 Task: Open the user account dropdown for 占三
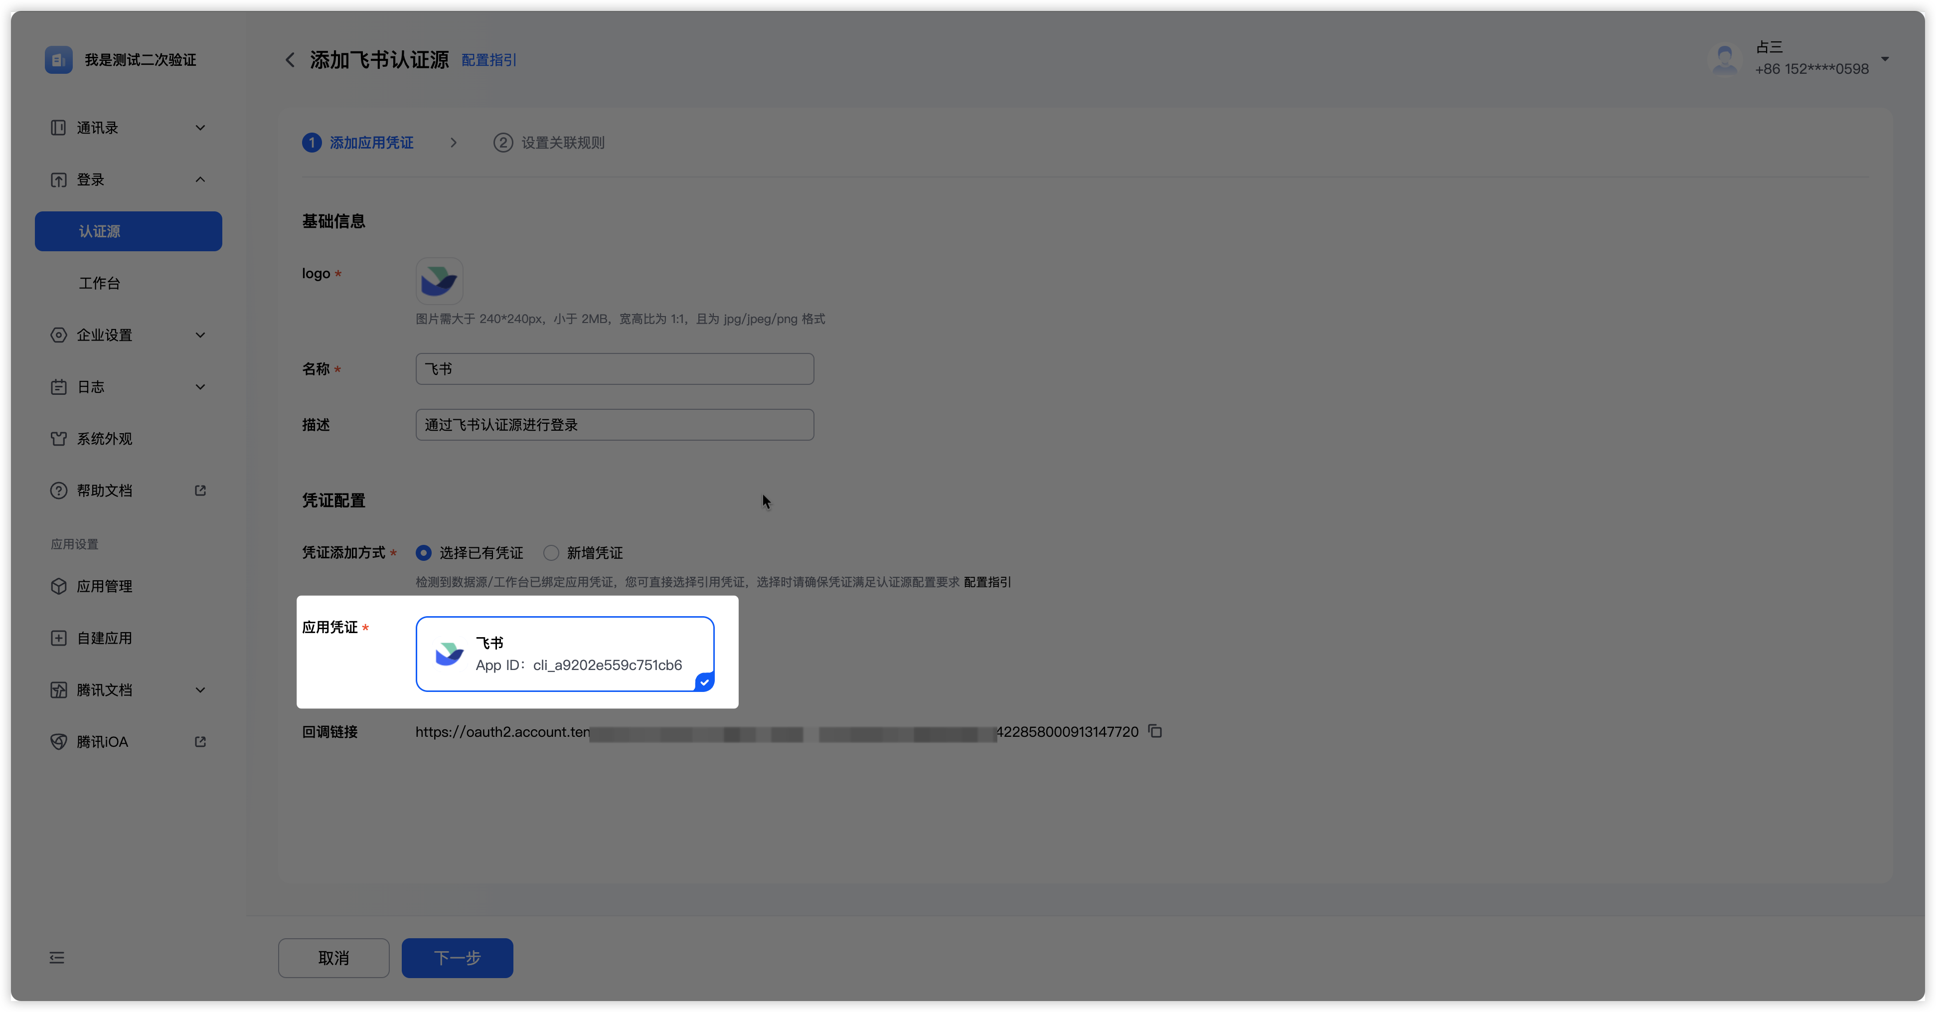1884,59
